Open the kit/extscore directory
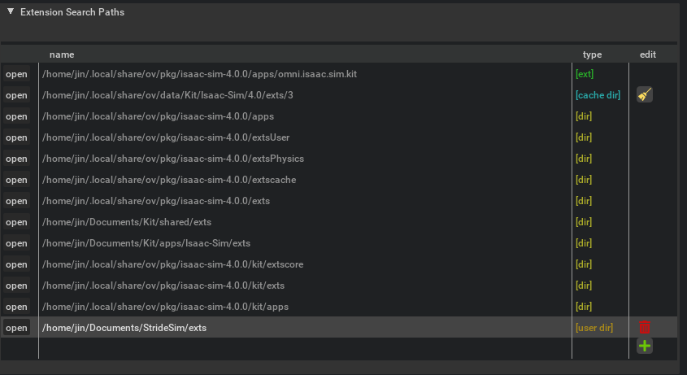The height and width of the screenshot is (375, 687). [x=16, y=264]
